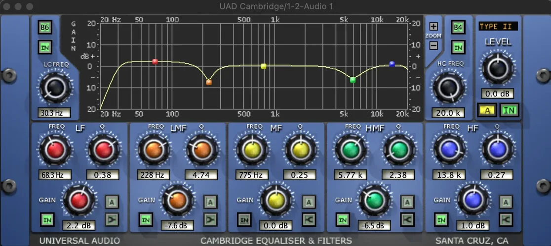Toggle the MF band shelf shape button
This screenshot has height=246, width=551.
(309, 219)
